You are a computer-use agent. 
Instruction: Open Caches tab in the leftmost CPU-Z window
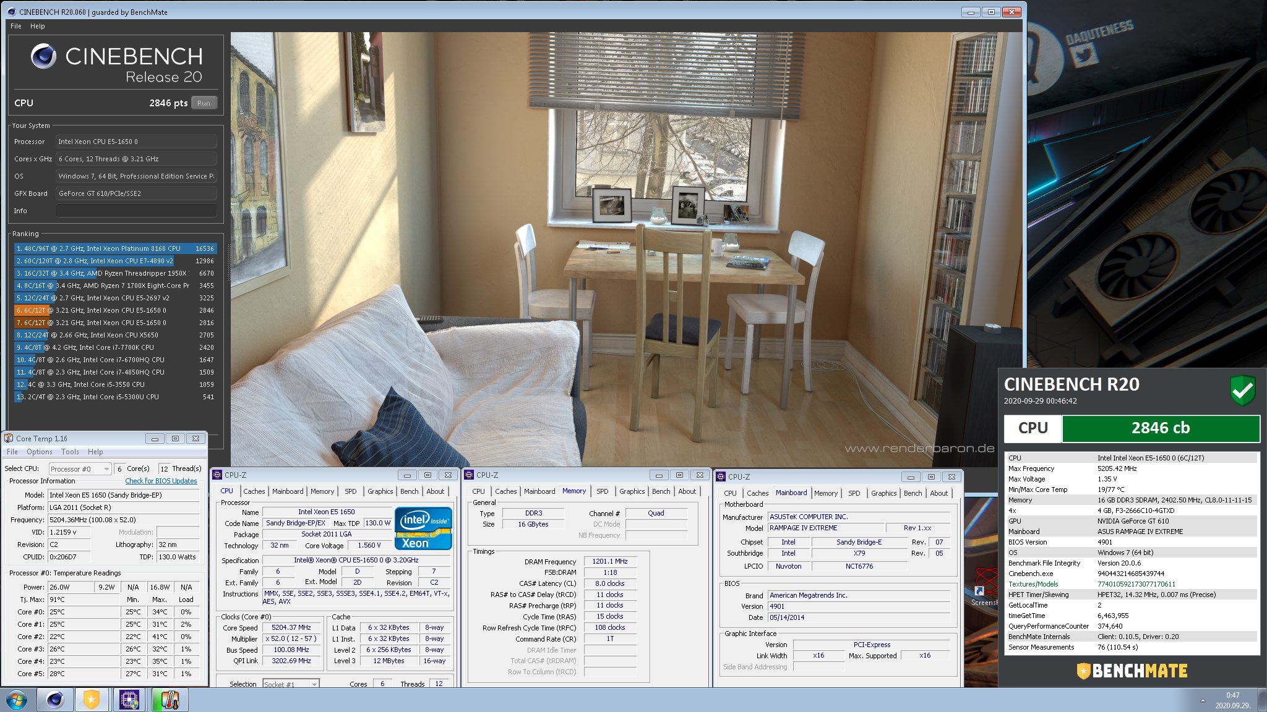pos(254,491)
